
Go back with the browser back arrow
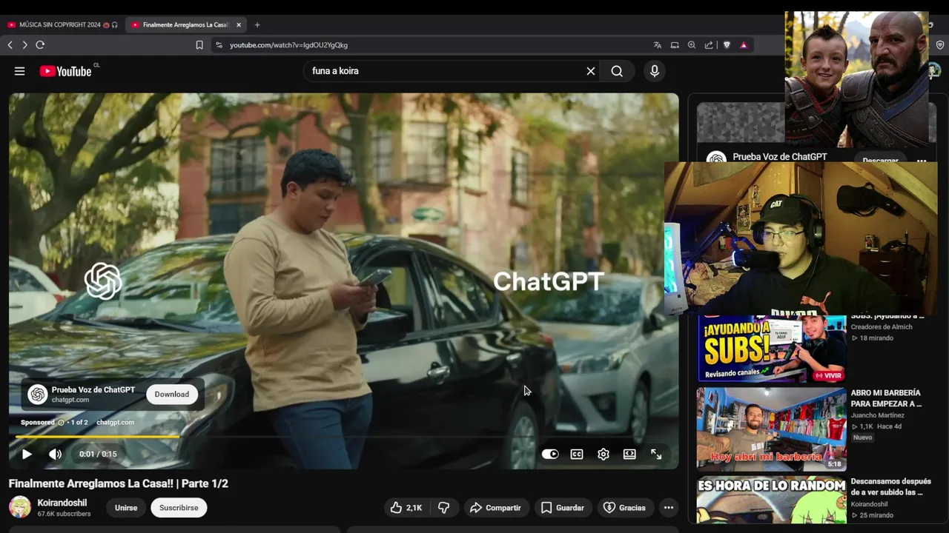pyautogui.click(x=10, y=45)
